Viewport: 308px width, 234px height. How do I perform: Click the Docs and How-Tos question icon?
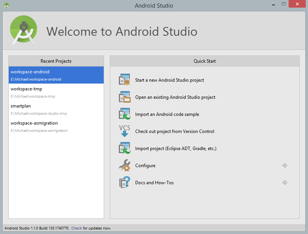click(x=125, y=182)
